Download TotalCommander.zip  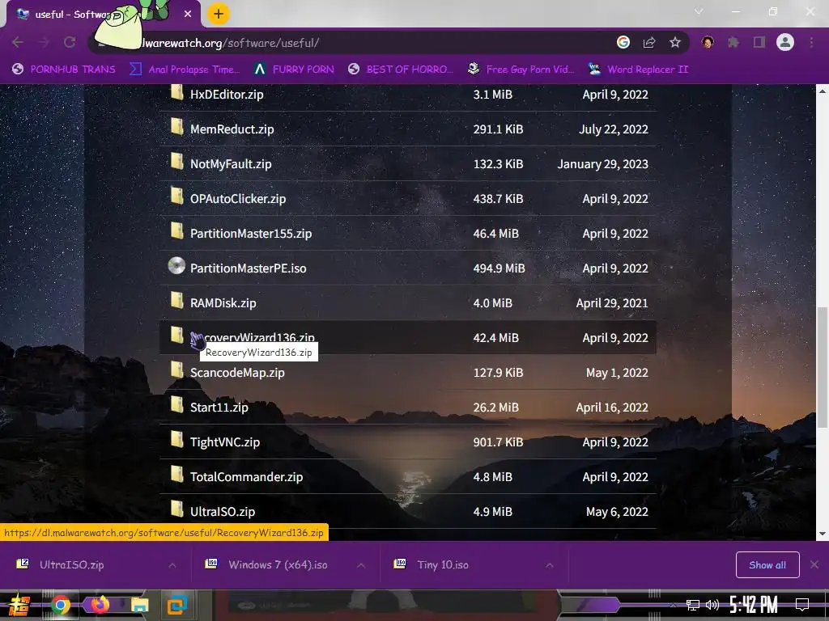pyautogui.click(x=246, y=477)
